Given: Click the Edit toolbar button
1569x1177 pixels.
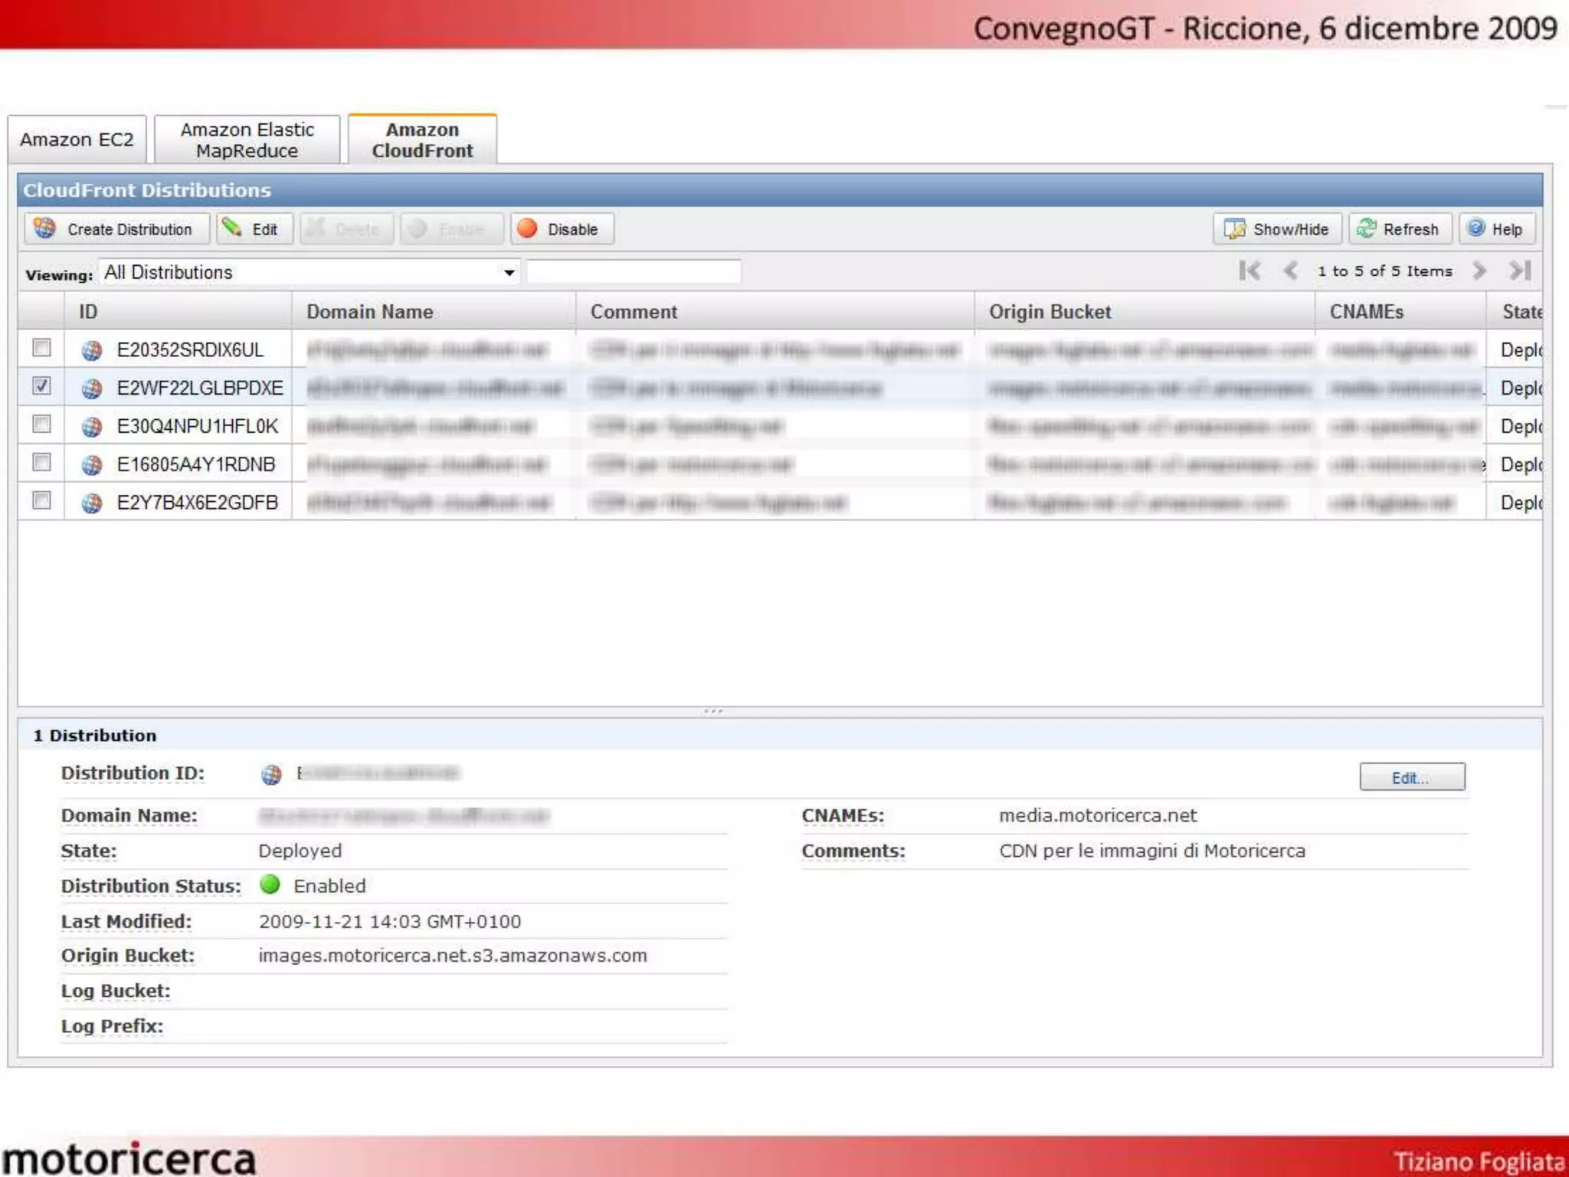Looking at the screenshot, I should tap(254, 229).
